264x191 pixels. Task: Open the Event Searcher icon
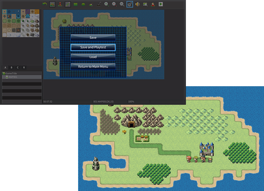point(145,4)
